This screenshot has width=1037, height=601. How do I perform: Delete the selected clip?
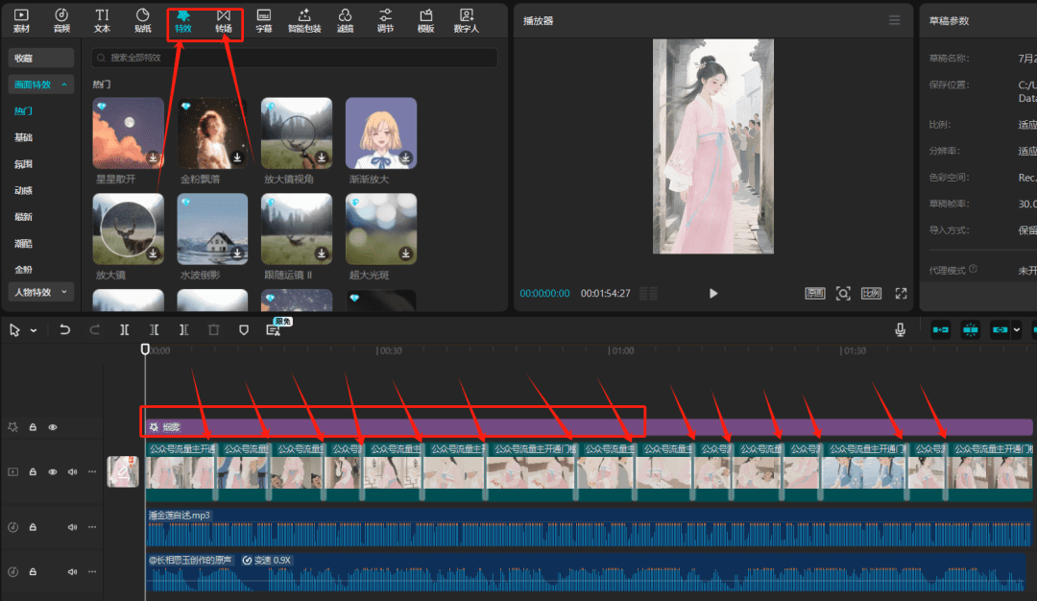213,330
